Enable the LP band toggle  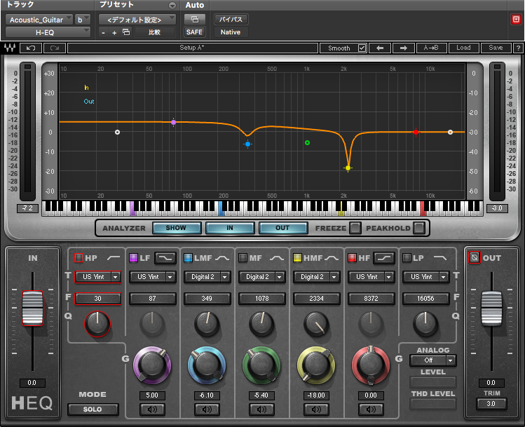(407, 258)
